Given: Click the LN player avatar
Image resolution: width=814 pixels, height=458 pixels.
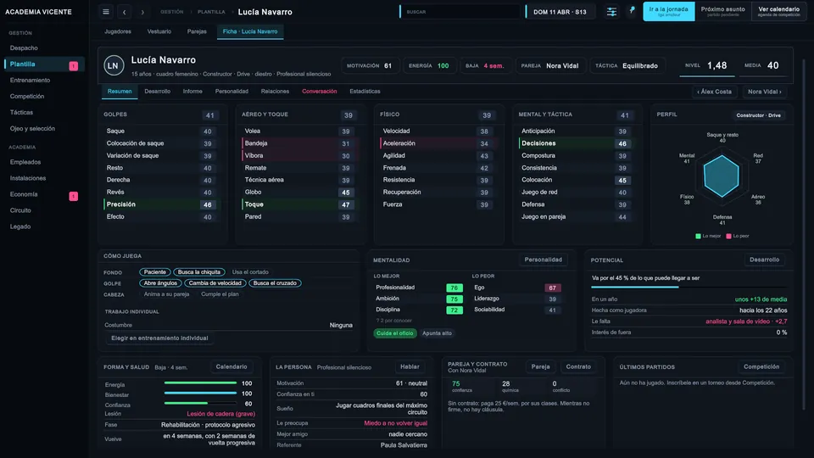Looking at the screenshot, I should (x=114, y=66).
